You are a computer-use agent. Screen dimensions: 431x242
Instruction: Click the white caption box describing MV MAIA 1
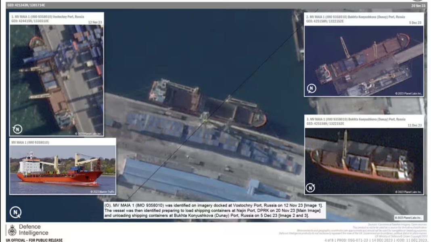tap(214, 211)
